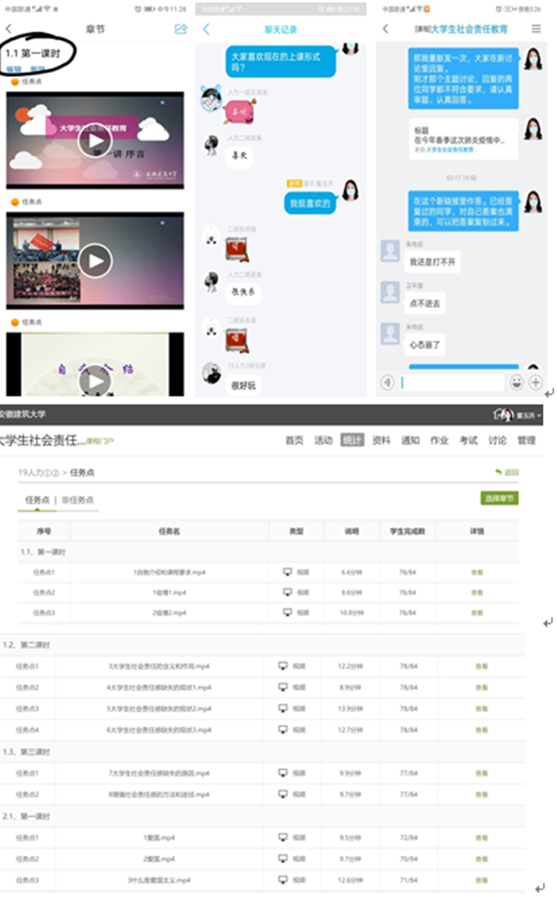Tap back arrow on 聊天记录 screen
The height and width of the screenshot is (897, 557).
(x=207, y=29)
